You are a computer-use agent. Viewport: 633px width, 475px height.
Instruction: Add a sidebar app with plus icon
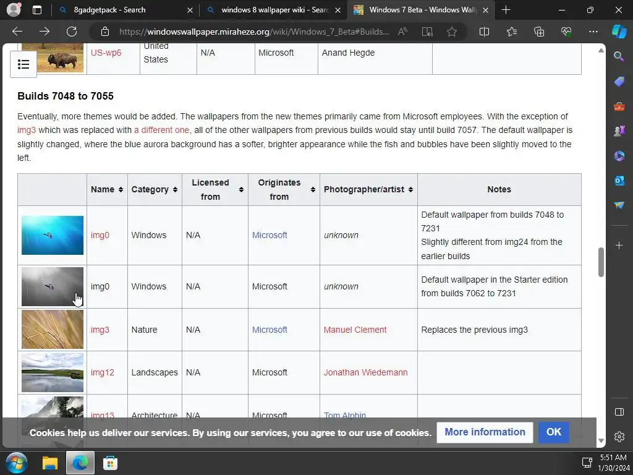click(619, 245)
